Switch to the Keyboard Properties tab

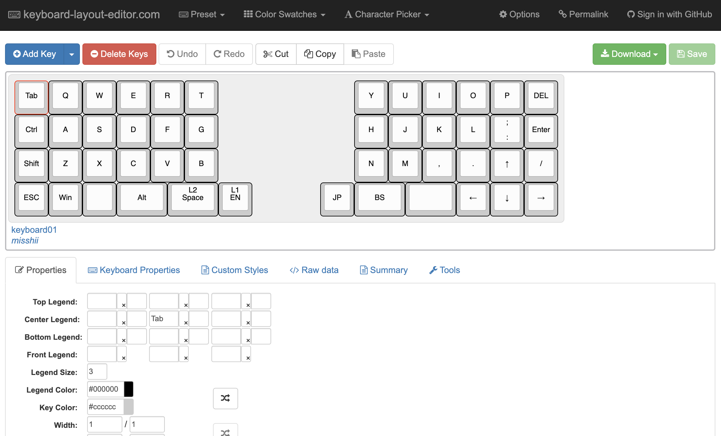(134, 270)
